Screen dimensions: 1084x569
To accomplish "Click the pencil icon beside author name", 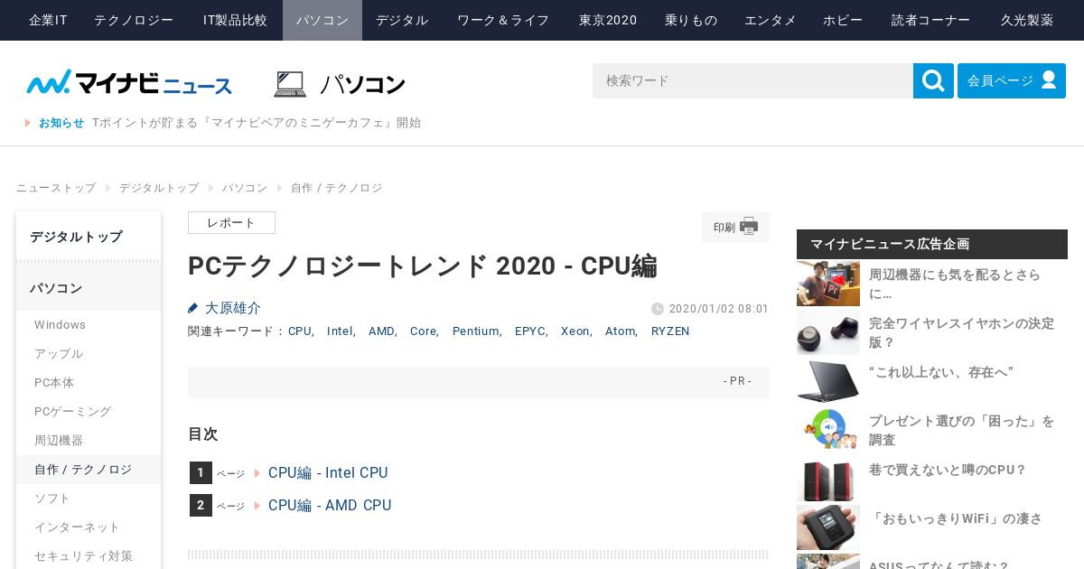I will [192, 308].
